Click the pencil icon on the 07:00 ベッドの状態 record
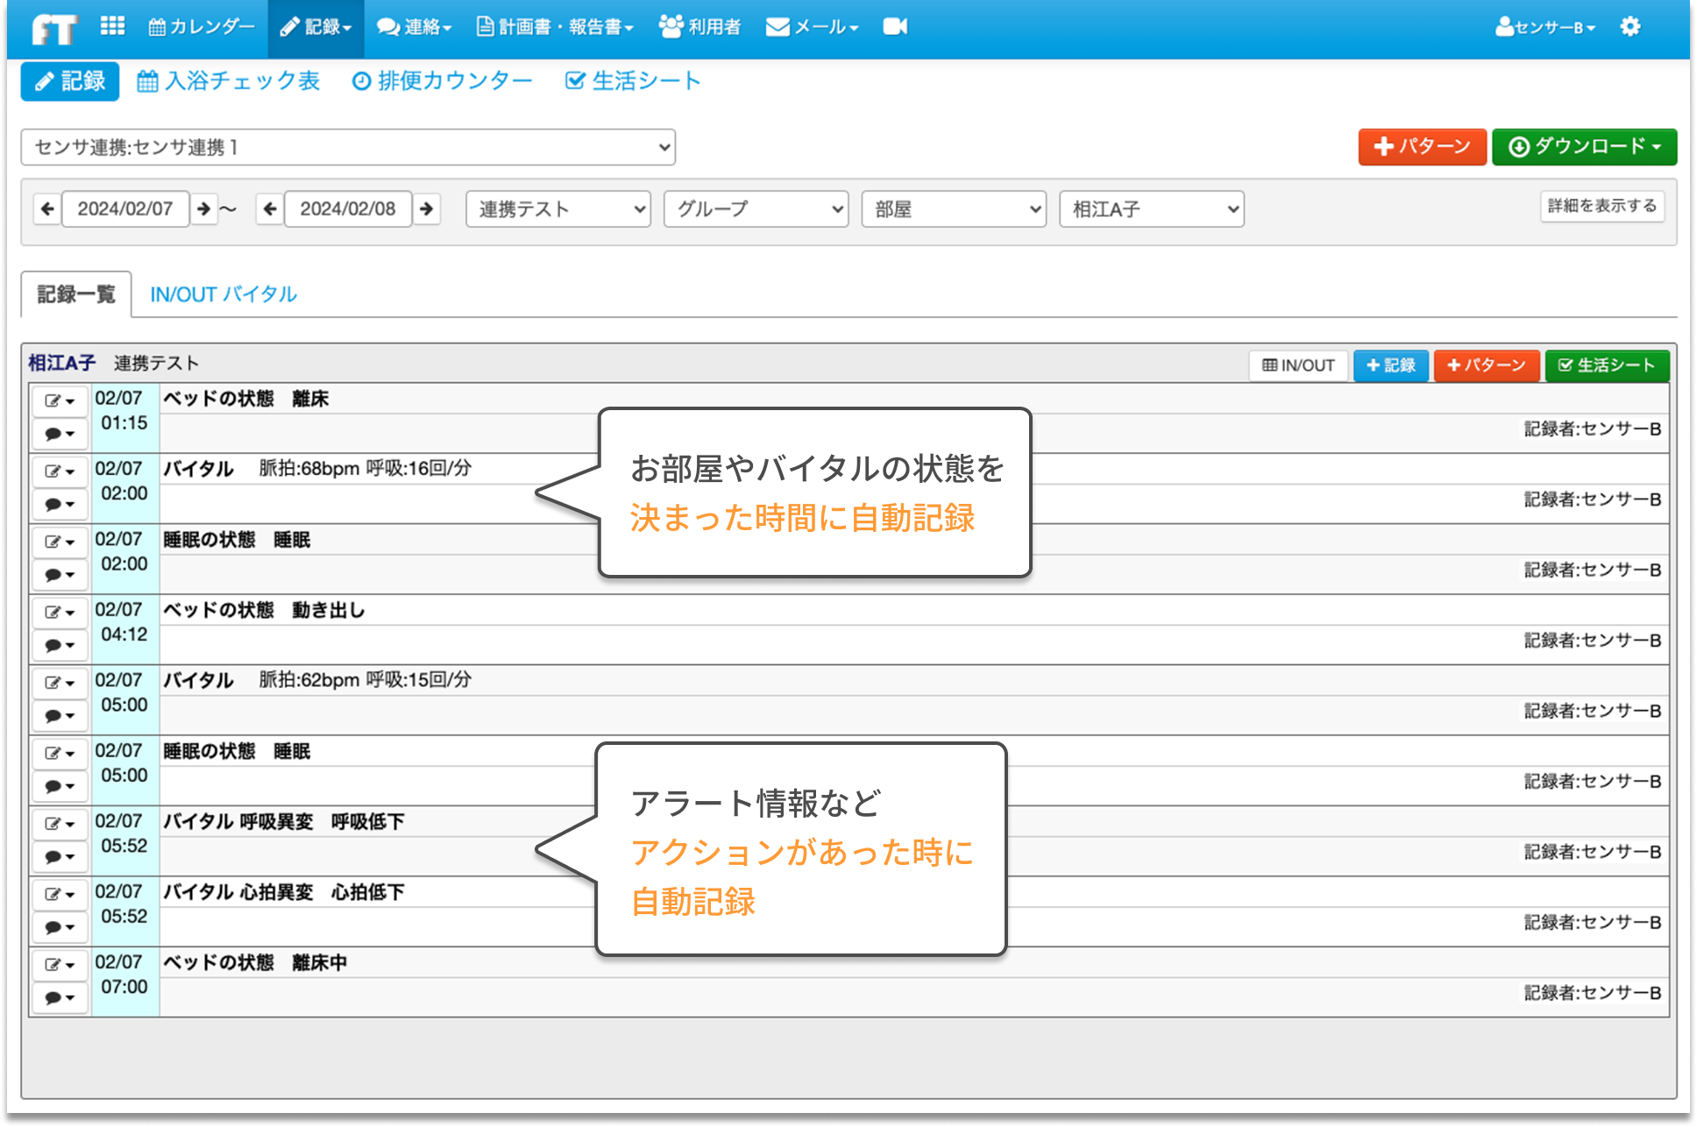Screen dimensions: 1697x1127 (59, 964)
